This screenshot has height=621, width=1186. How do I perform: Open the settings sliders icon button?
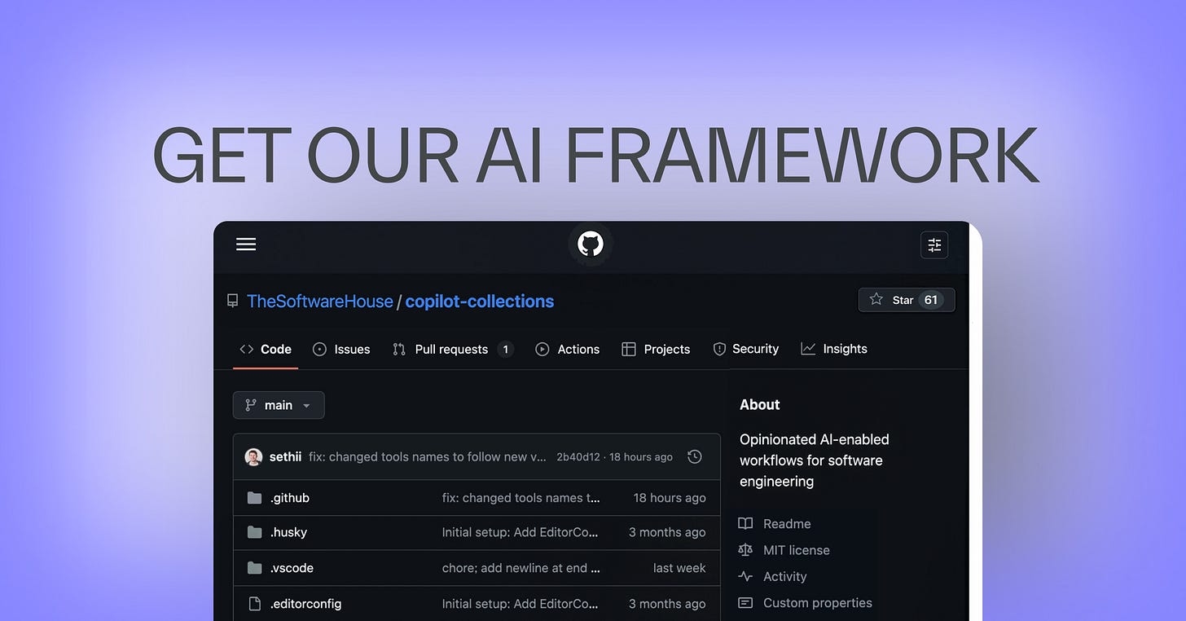click(x=934, y=244)
